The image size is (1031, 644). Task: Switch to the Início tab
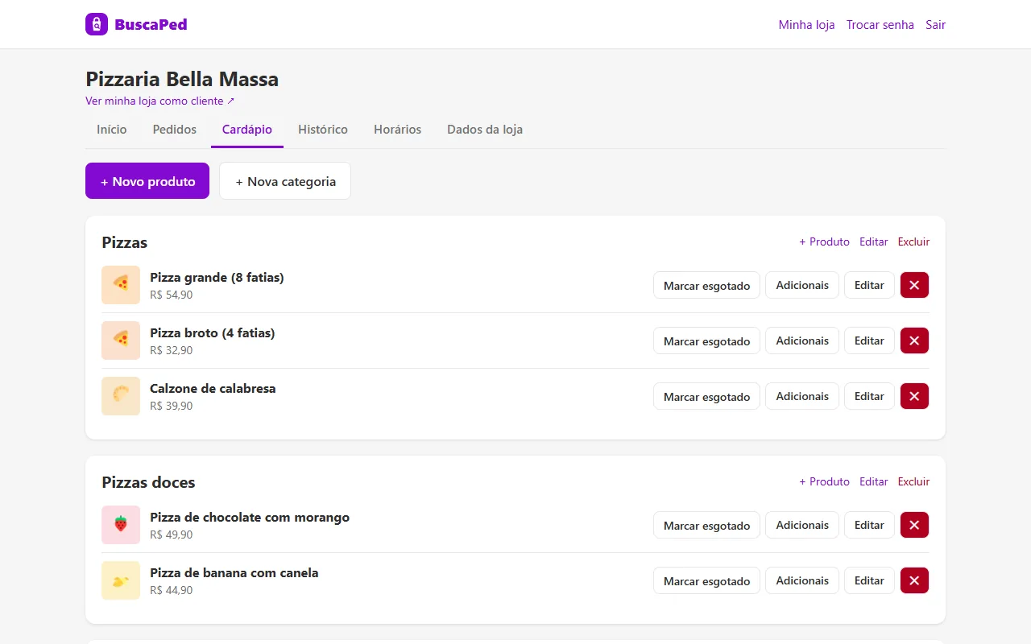pos(112,130)
